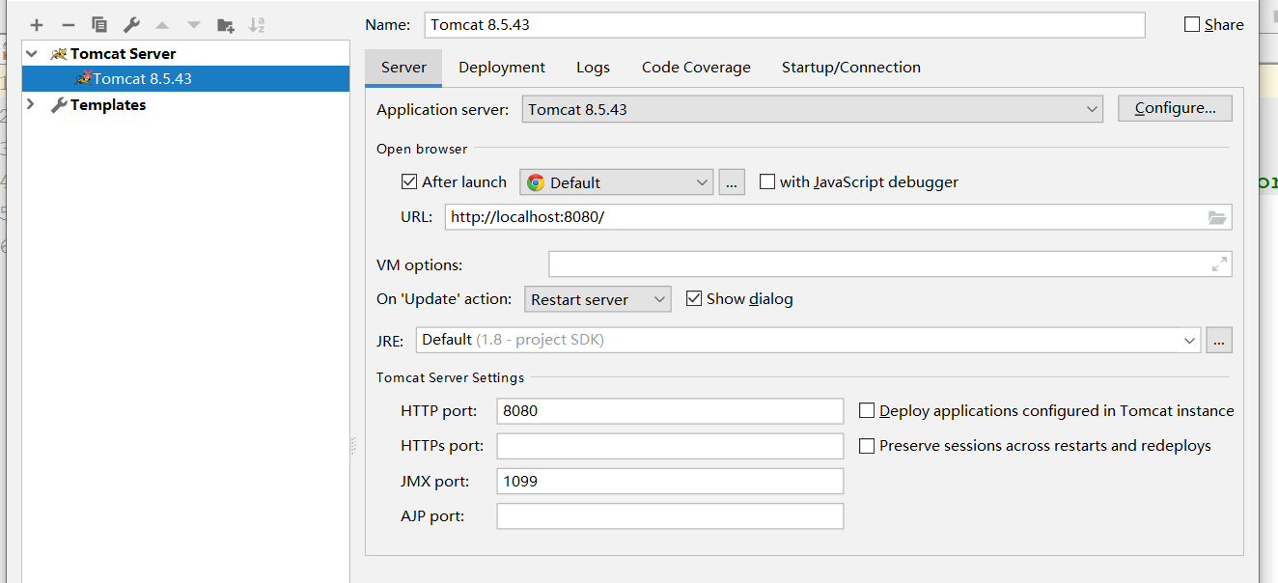Switch to the Server tab
This screenshot has width=1278, height=583.
[403, 68]
